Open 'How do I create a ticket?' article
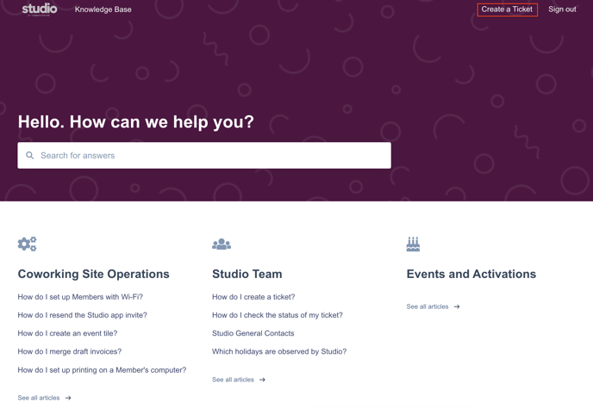 [253, 297]
